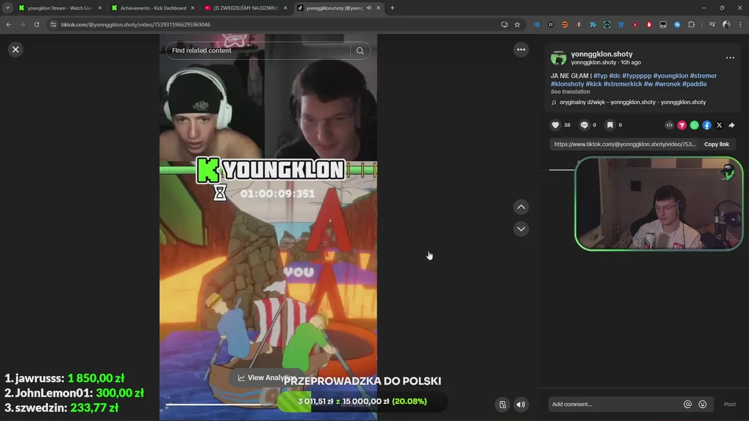
Task: Mute the TikTok tab via its speaker icon
Action: tap(369, 8)
